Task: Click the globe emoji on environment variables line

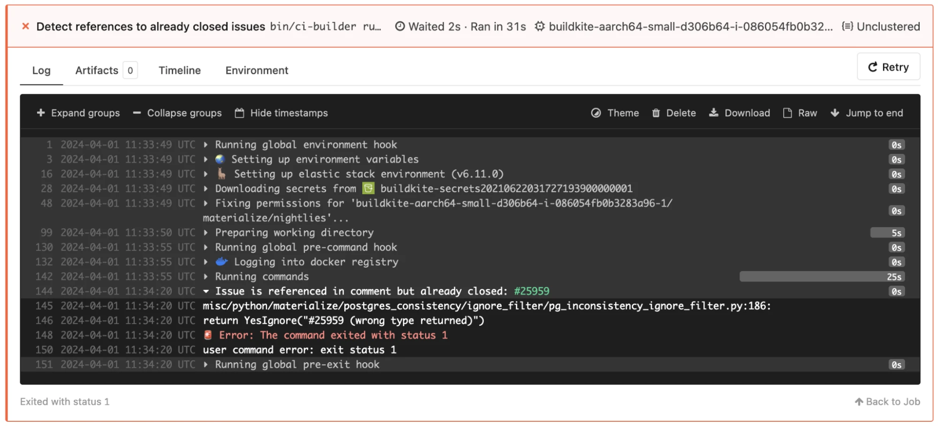Action: click(x=220, y=159)
